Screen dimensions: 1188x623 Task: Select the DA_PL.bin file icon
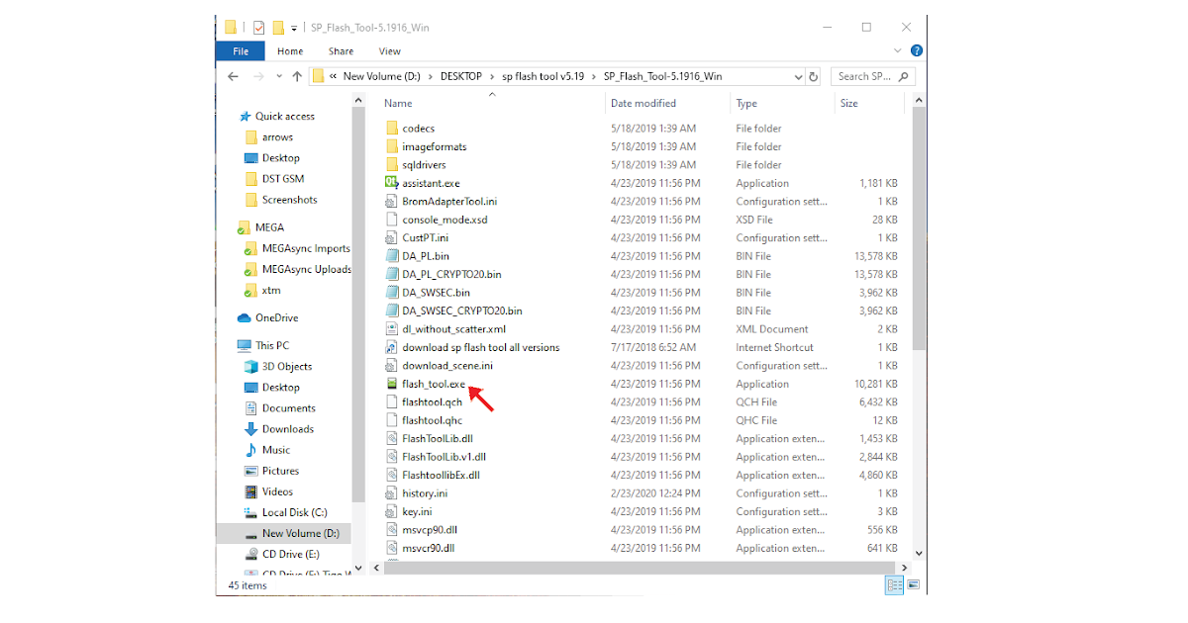(x=391, y=256)
